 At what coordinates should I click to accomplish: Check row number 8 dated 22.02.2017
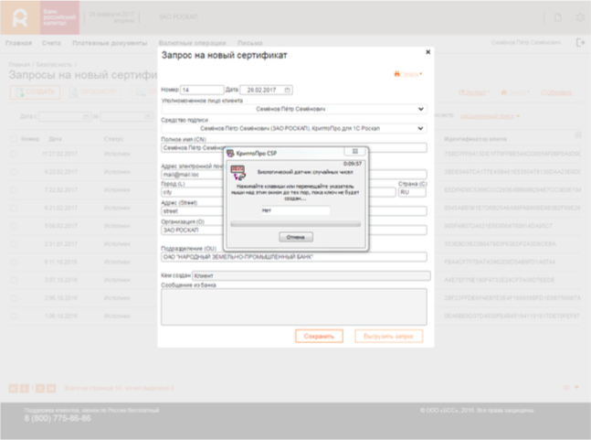14,172
